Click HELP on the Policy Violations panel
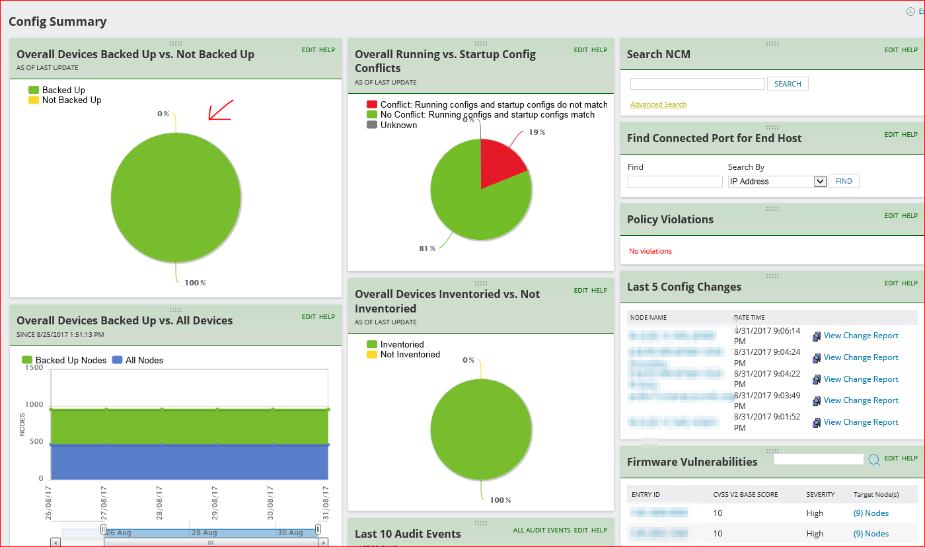Image resolution: width=925 pixels, height=547 pixels. click(910, 216)
